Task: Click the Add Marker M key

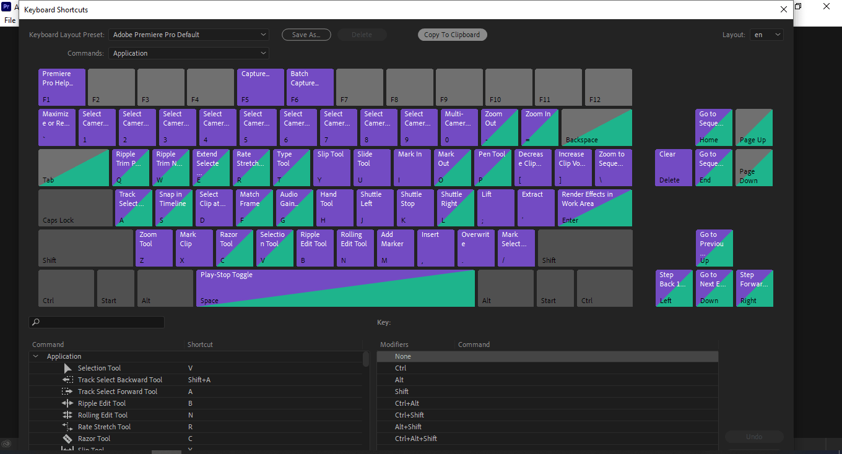Action: coord(396,248)
